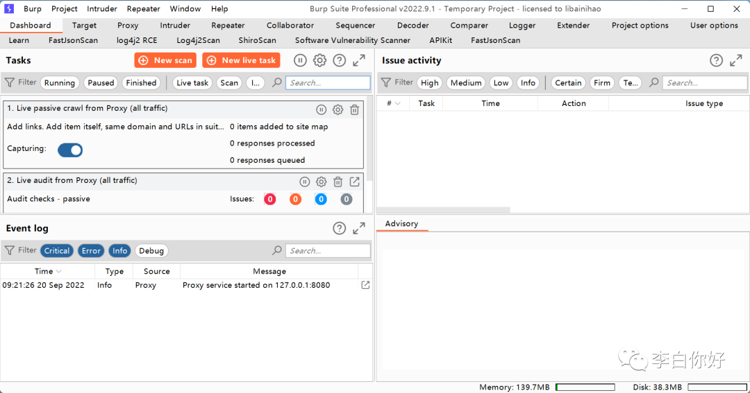
Task: Toggle the Medium severity issue filter
Action: point(466,82)
